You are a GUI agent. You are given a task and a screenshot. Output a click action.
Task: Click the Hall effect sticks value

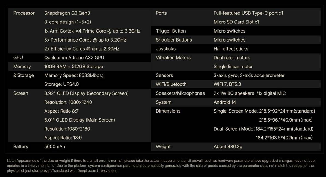[231, 49]
